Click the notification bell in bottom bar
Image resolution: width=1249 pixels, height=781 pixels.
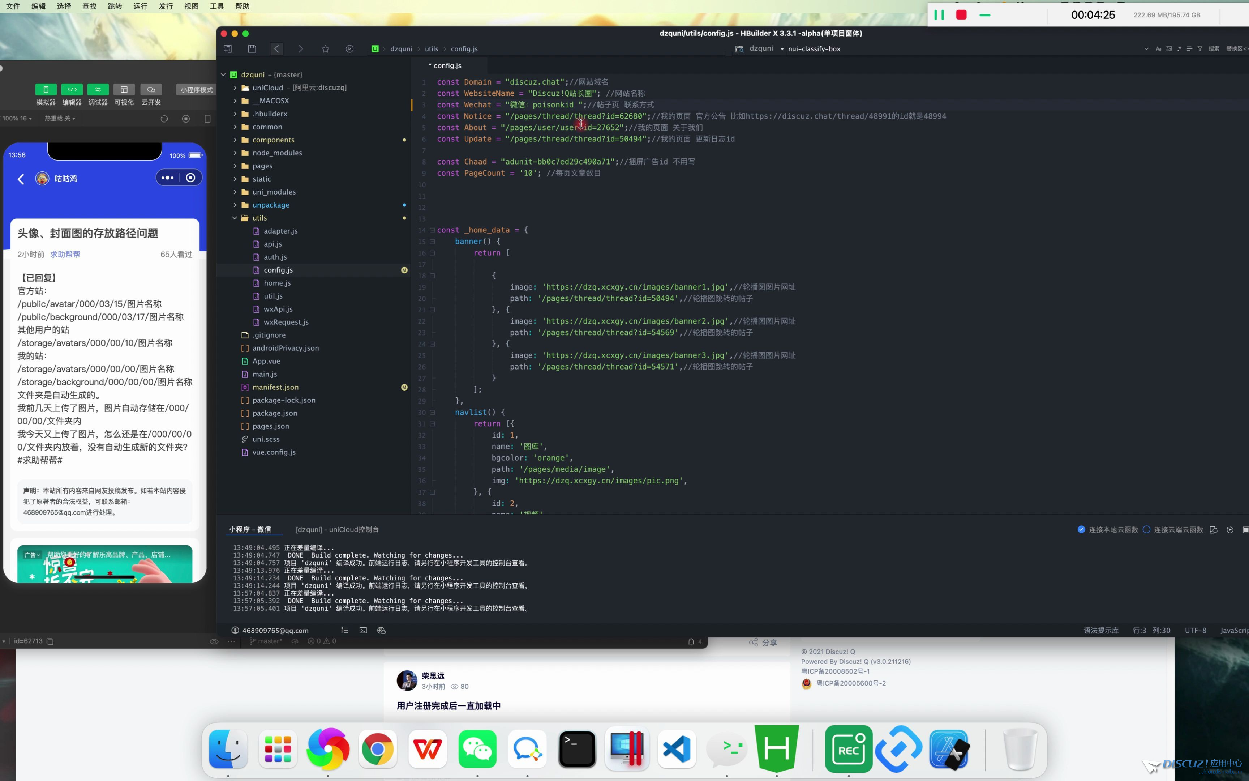(691, 641)
